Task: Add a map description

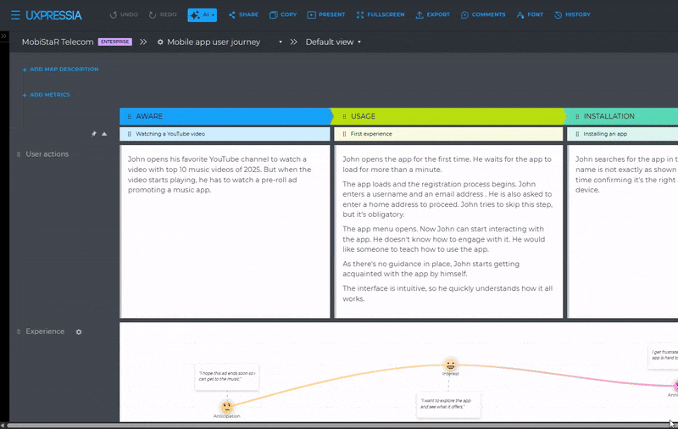Action: pos(60,70)
